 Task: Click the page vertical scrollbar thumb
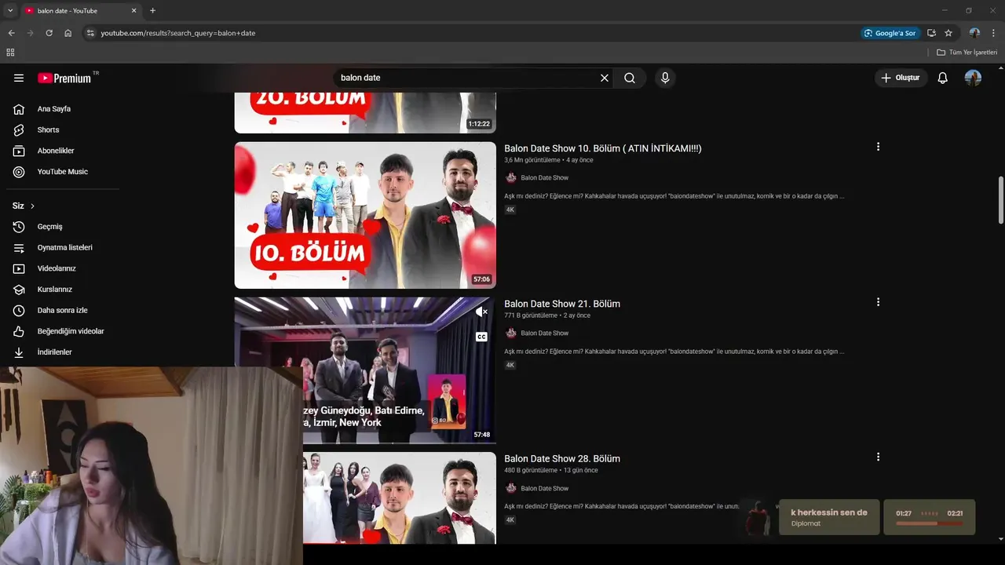(1000, 200)
